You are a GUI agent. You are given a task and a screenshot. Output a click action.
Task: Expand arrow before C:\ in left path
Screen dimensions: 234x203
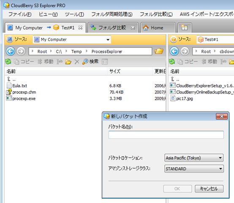[x=51, y=51]
